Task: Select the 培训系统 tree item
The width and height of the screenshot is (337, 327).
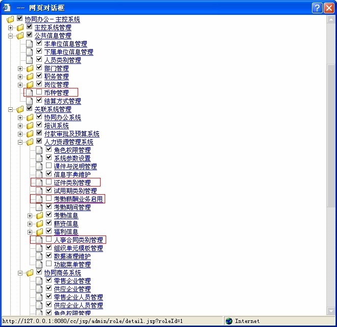Action: tap(57, 126)
